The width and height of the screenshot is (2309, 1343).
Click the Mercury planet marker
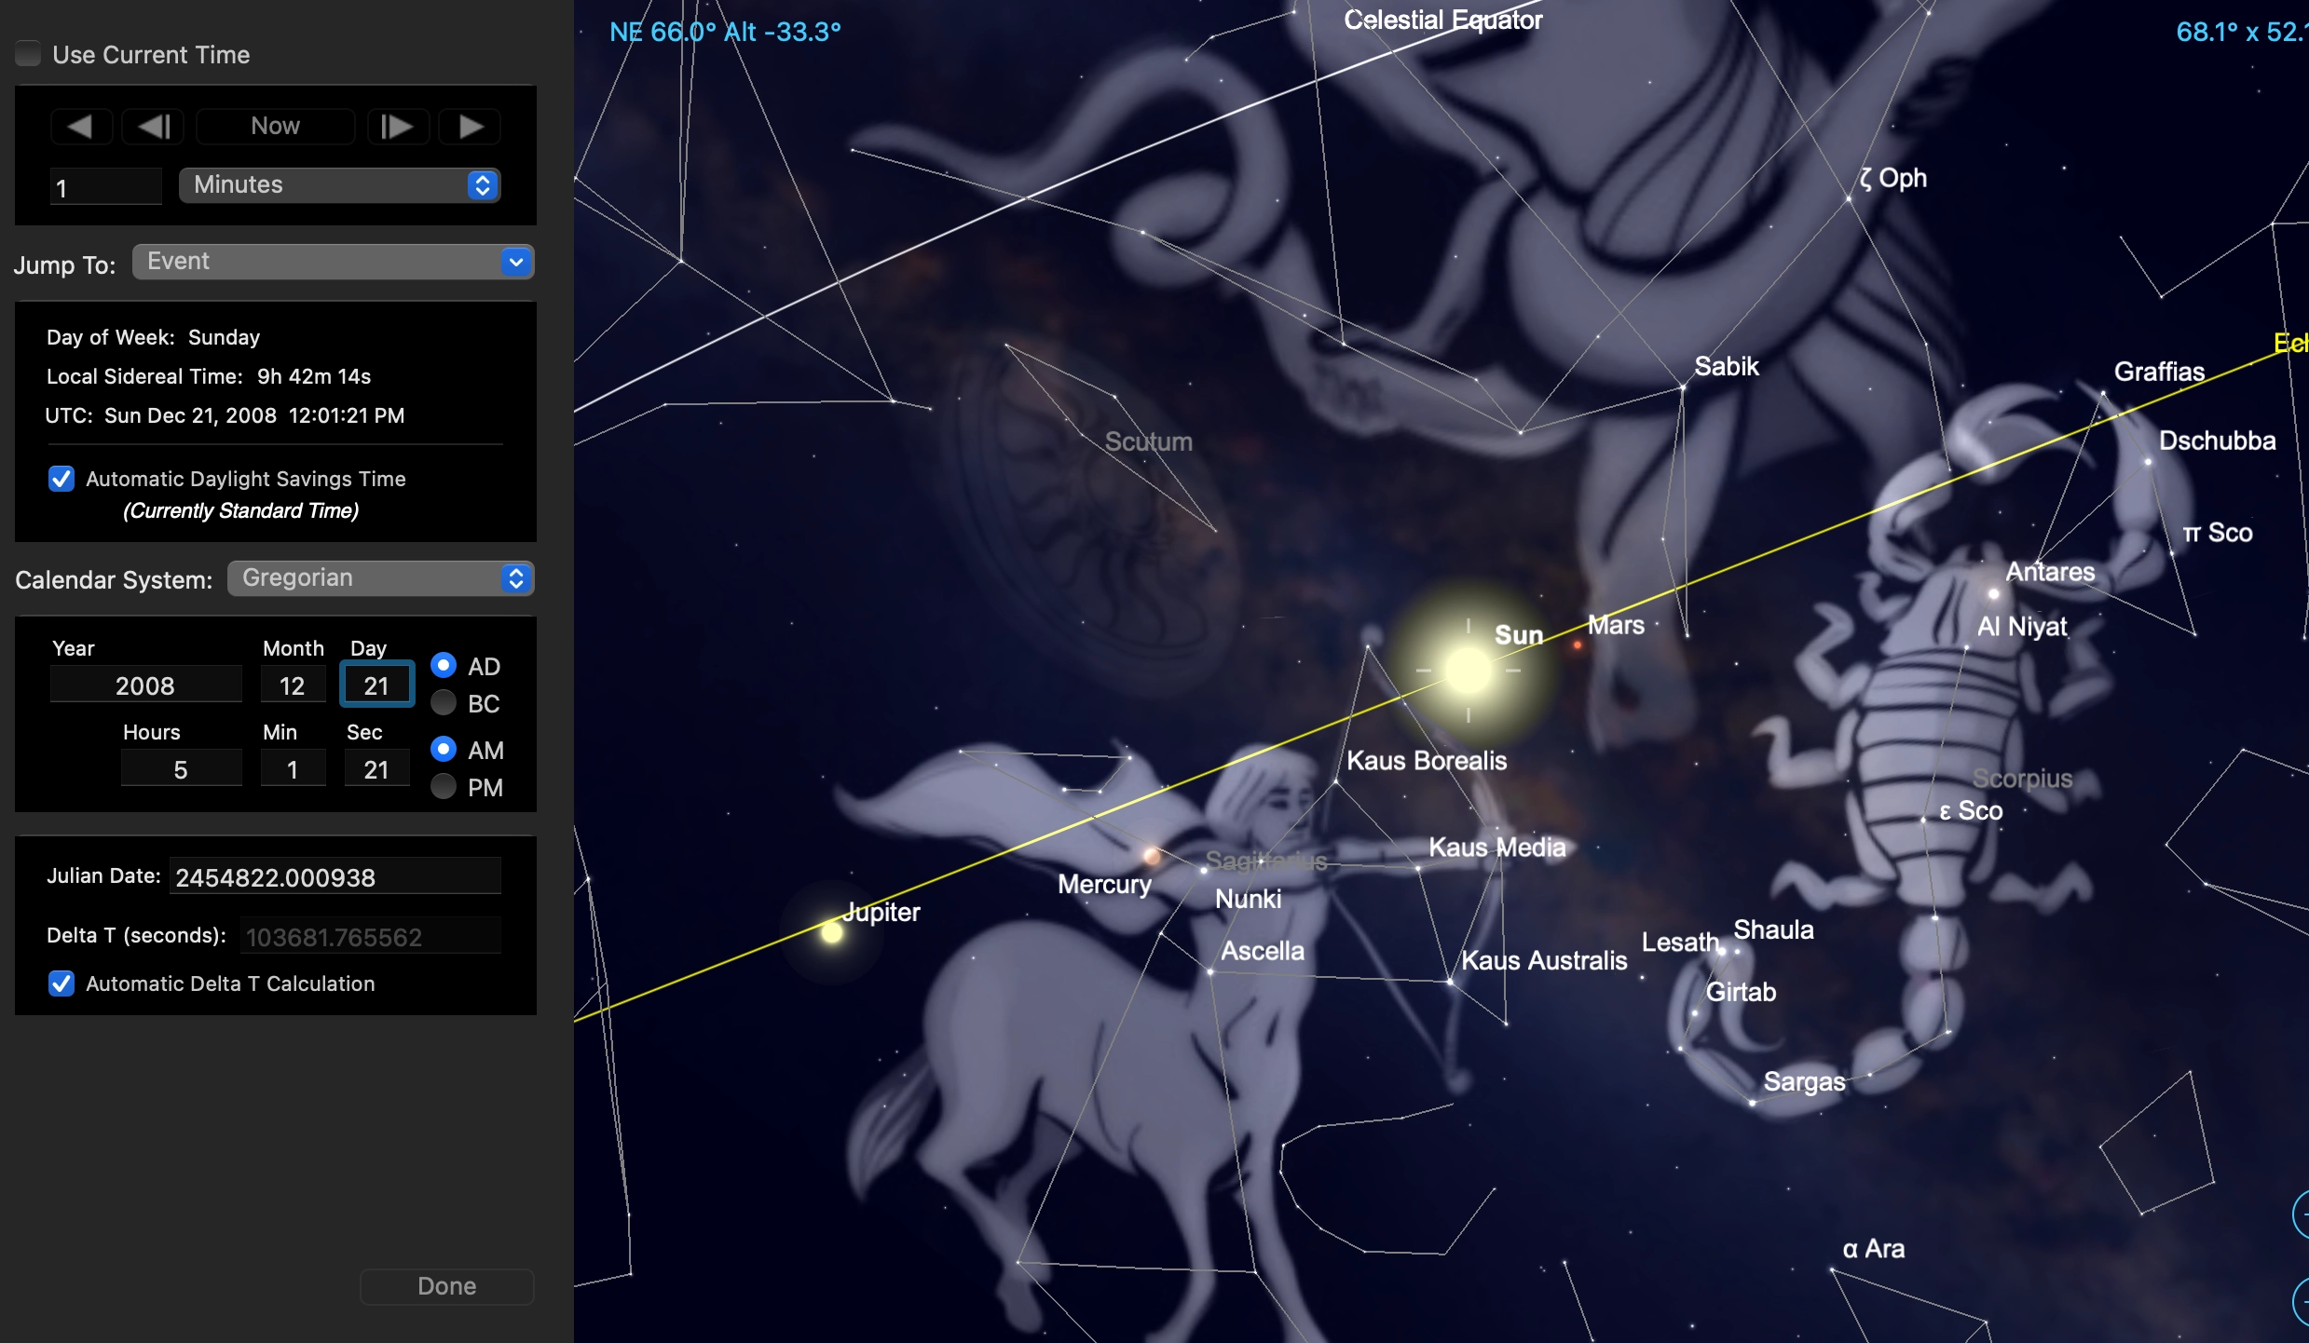1152,855
